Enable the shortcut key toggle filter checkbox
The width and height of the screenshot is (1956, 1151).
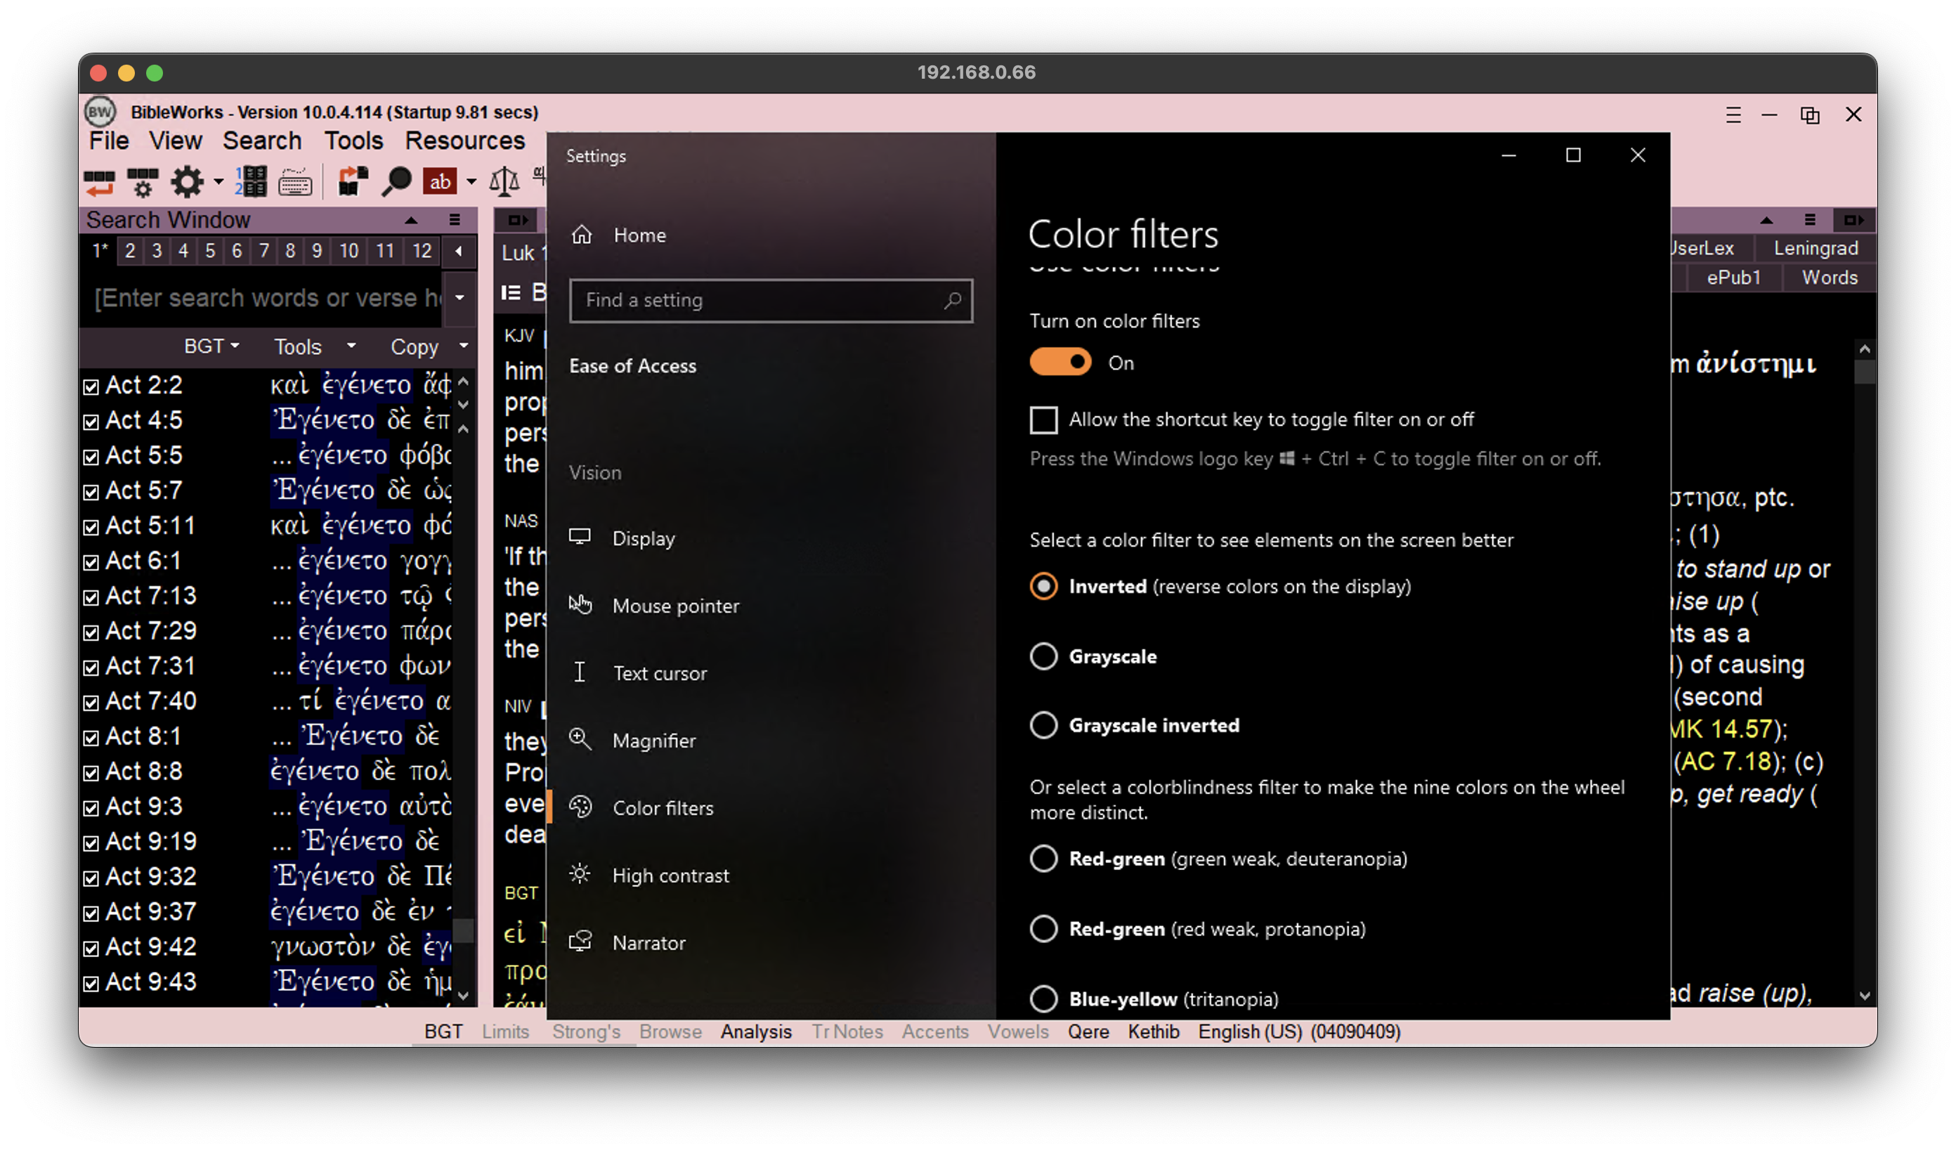[x=1043, y=420]
